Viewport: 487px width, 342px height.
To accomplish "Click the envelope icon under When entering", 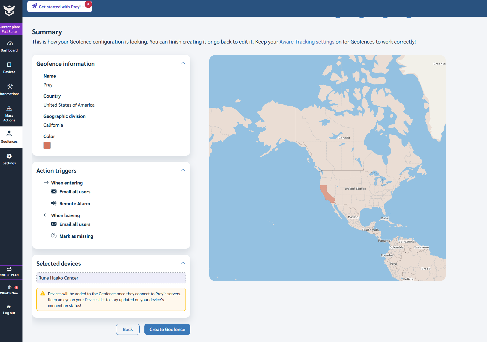I will pyautogui.click(x=54, y=192).
